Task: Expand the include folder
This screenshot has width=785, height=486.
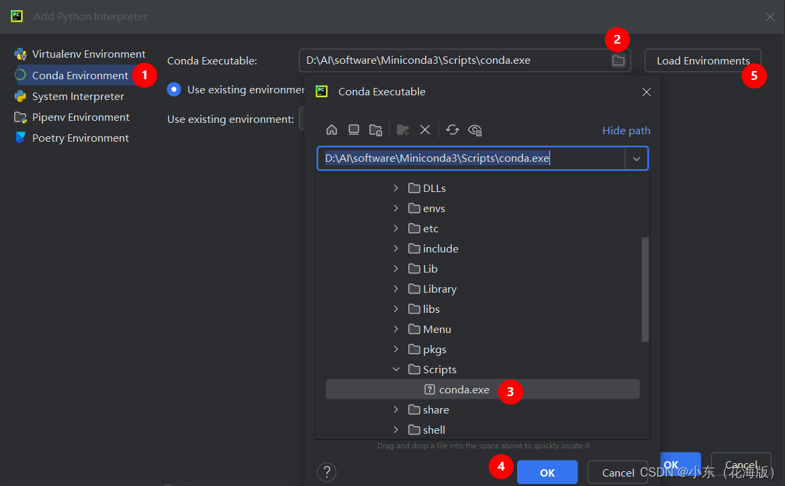Action: pyautogui.click(x=396, y=248)
